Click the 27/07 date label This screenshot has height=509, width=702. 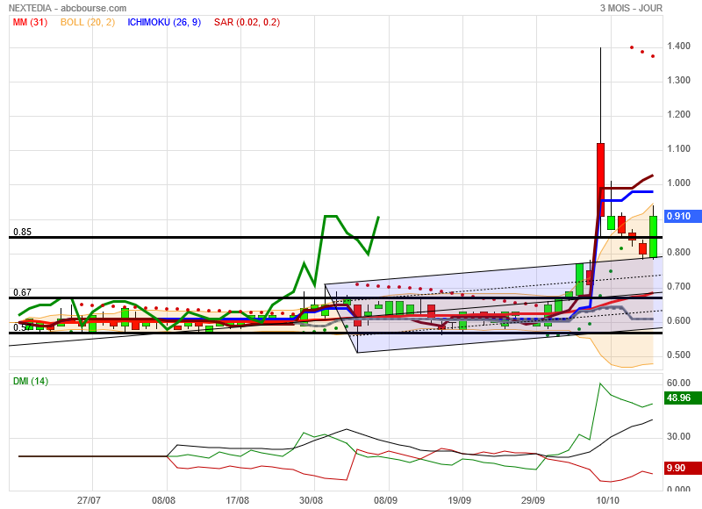point(89,500)
